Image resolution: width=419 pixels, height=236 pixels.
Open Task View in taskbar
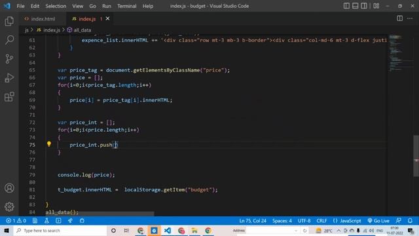126,230
